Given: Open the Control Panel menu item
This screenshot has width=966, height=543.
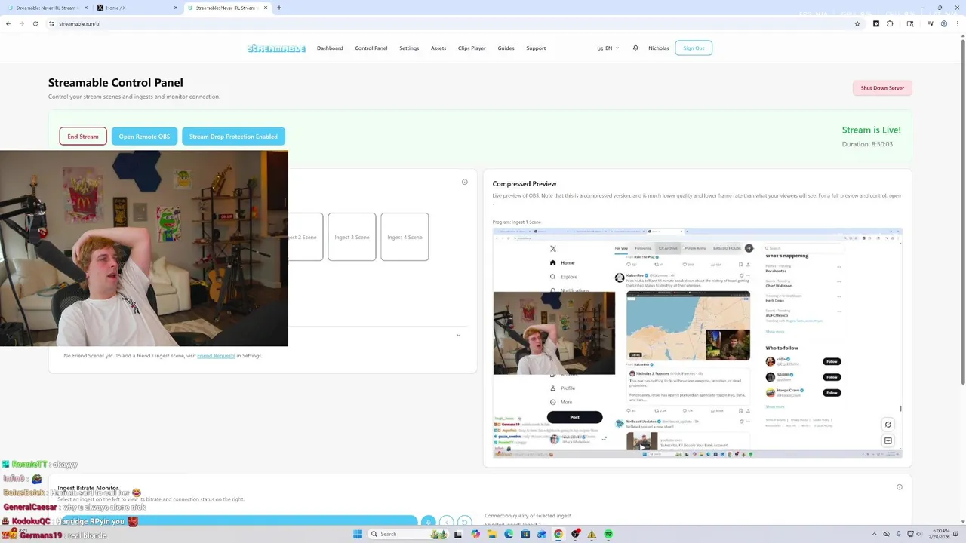Looking at the screenshot, I should [371, 48].
